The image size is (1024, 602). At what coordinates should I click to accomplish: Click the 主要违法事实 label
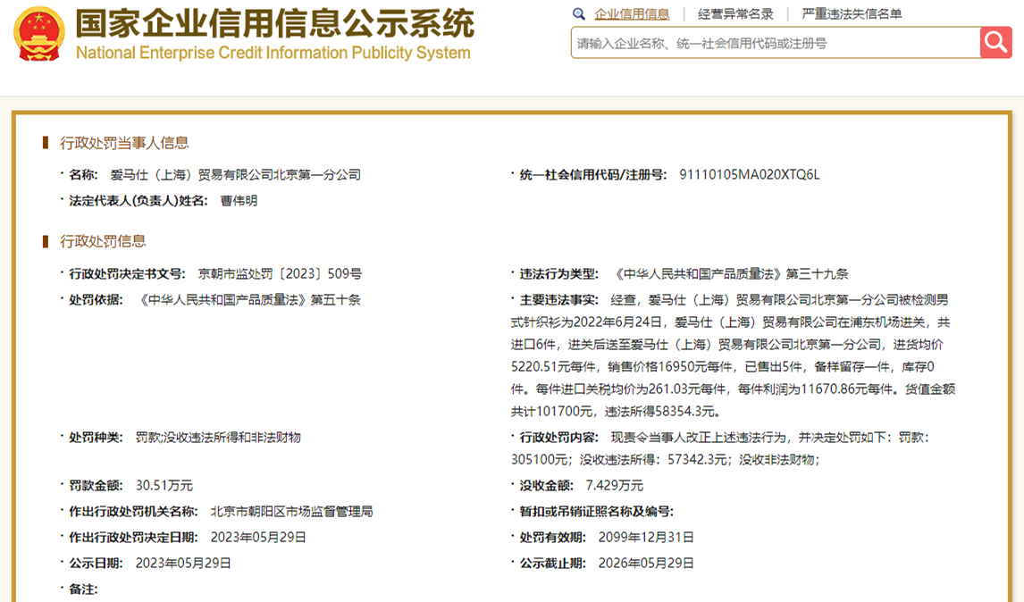click(559, 300)
